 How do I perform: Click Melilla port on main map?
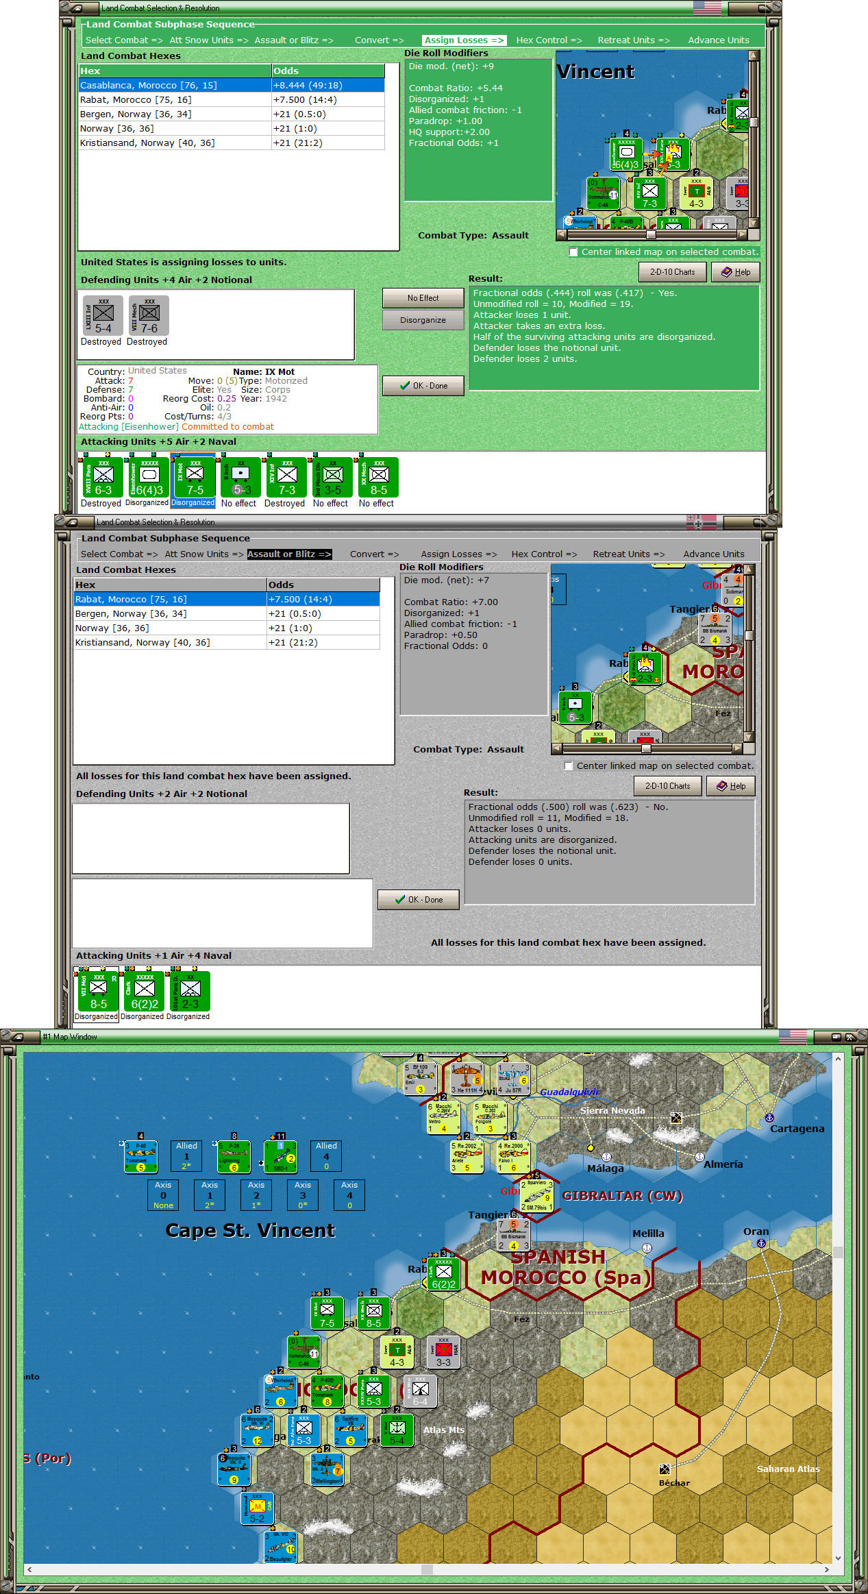[646, 1247]
